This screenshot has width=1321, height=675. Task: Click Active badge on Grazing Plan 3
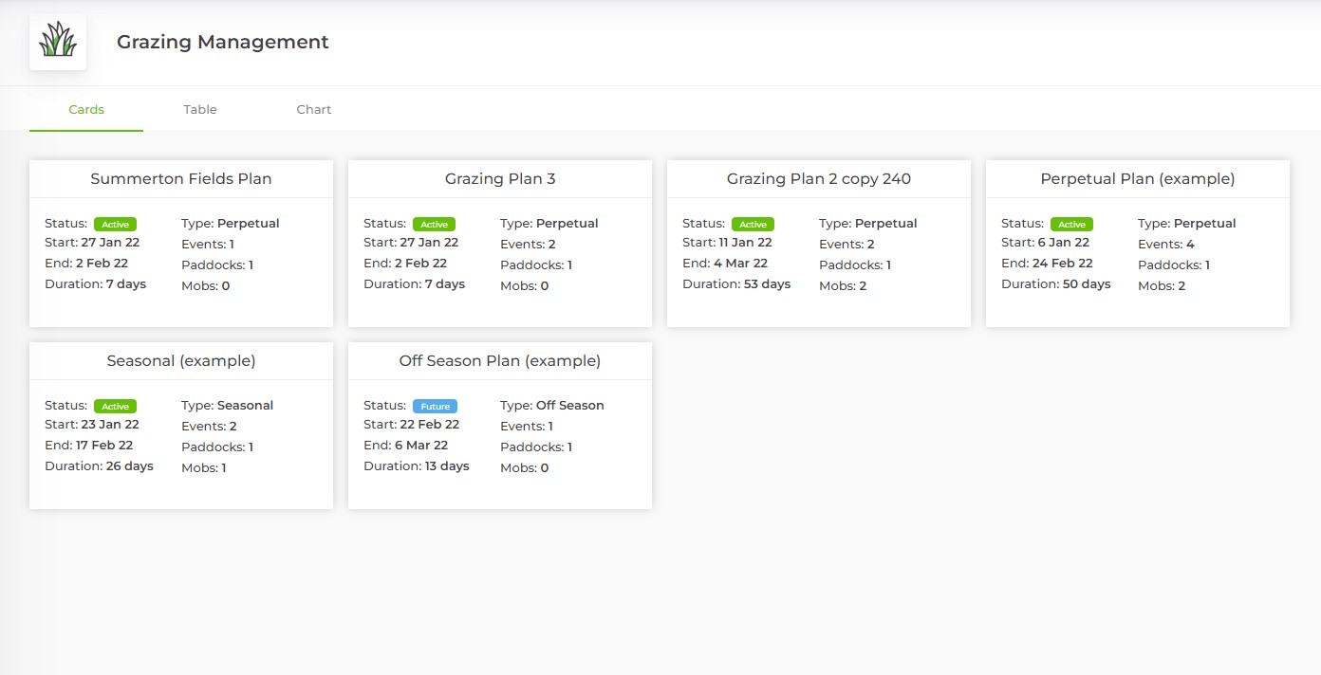click(x=434, y=225)
